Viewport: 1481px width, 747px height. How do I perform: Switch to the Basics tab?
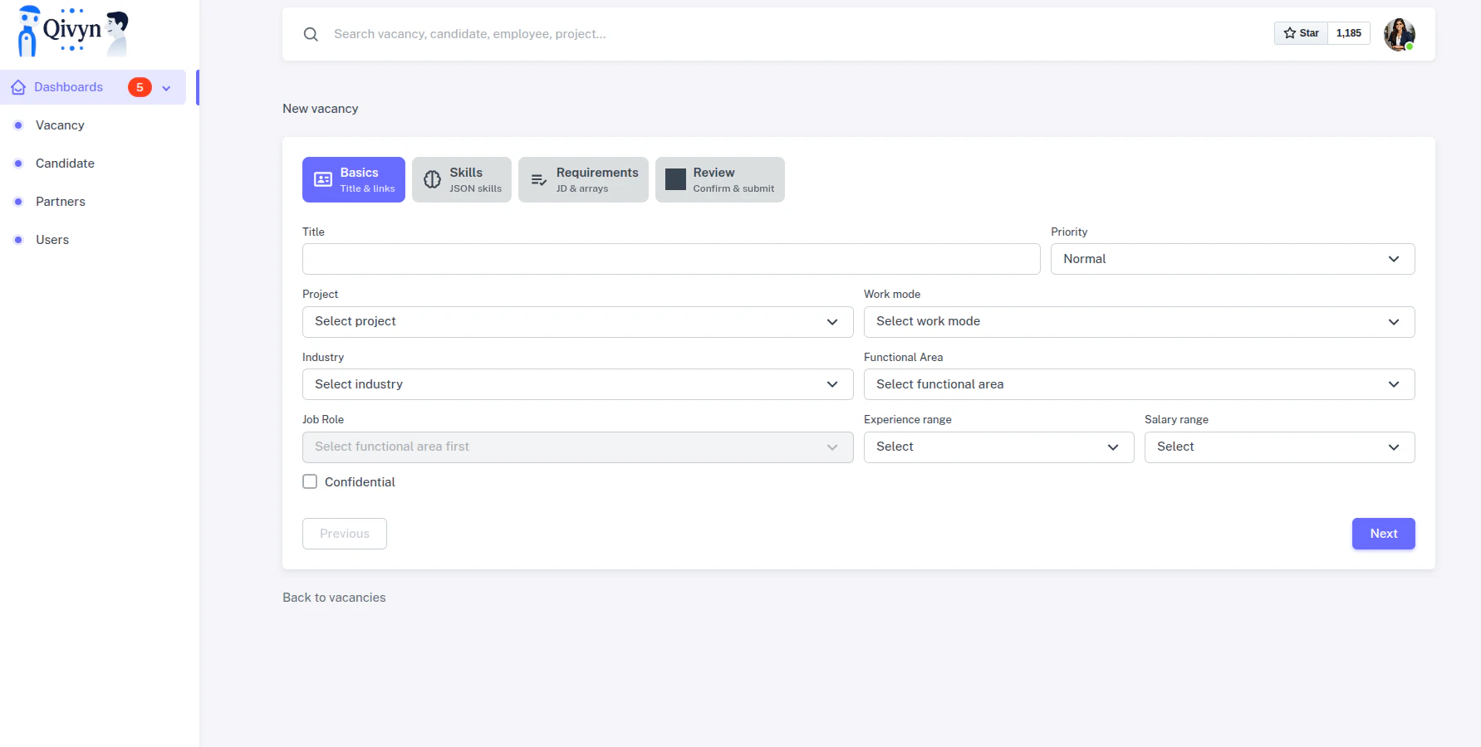(354, 179)
